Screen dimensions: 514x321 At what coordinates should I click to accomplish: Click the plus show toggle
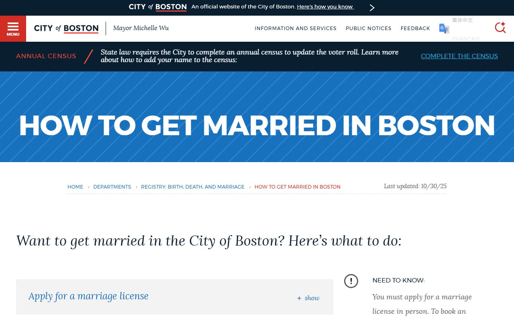click(x=308, y=298)
